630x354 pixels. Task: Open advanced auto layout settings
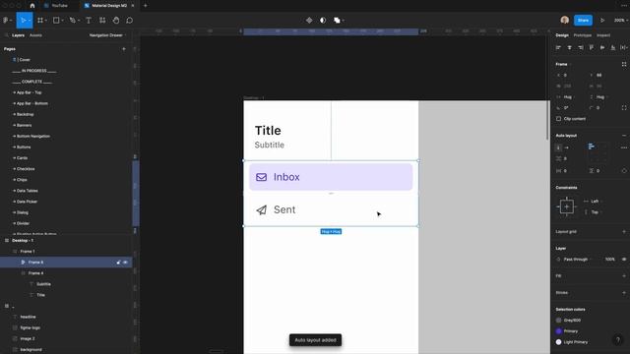624,147
